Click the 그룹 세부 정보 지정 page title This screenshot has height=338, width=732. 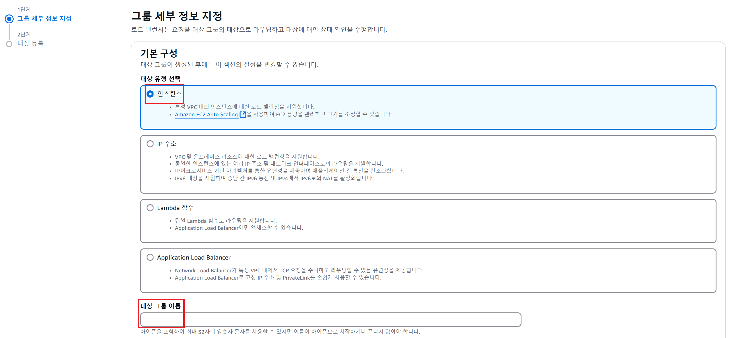point(177,16)
